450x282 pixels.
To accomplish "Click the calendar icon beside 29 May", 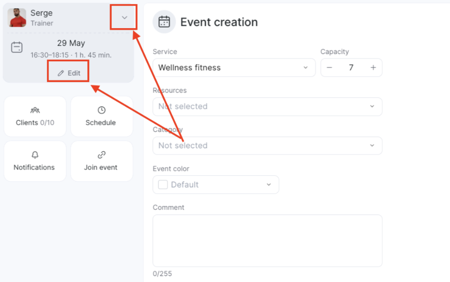I will pos(17,47).
